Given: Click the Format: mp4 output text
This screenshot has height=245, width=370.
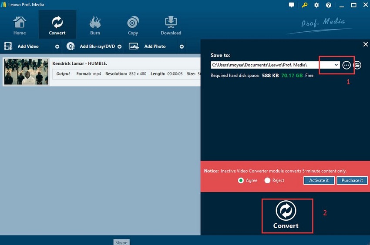Looking at the screenshot, I should [x=89, y=74].
